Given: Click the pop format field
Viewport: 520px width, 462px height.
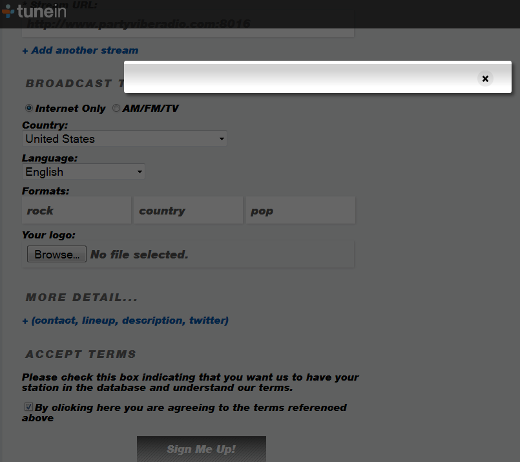Looking at the screenshot, I should pyautogui.click(x=300, y=210).
